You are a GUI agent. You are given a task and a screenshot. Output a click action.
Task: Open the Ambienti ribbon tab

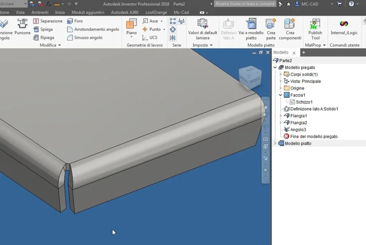pos(40,12)
